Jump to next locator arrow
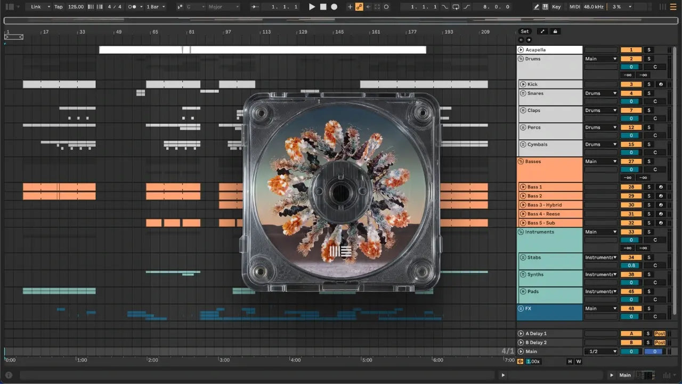The height and width of the screenshot is (384, 682). [529, 39]
